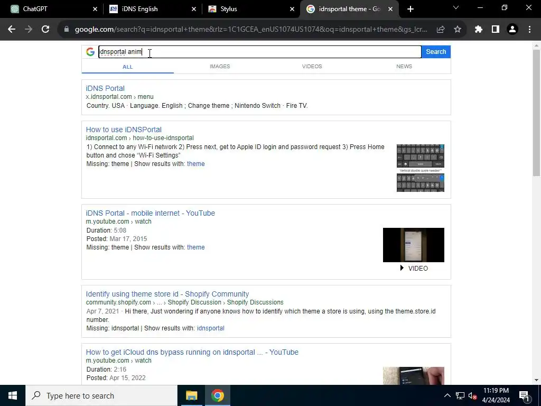Switch to the iDNS English tab
This screenshot has width=541, height=406.
[152, 10]
